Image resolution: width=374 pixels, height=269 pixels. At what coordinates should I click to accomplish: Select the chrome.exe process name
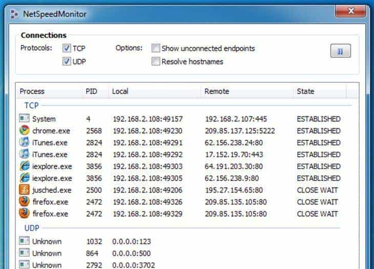pos(51,131)
